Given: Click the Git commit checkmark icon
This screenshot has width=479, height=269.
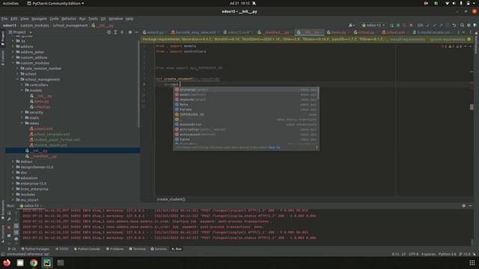Looking at the screenshot, I should (434, 25).
